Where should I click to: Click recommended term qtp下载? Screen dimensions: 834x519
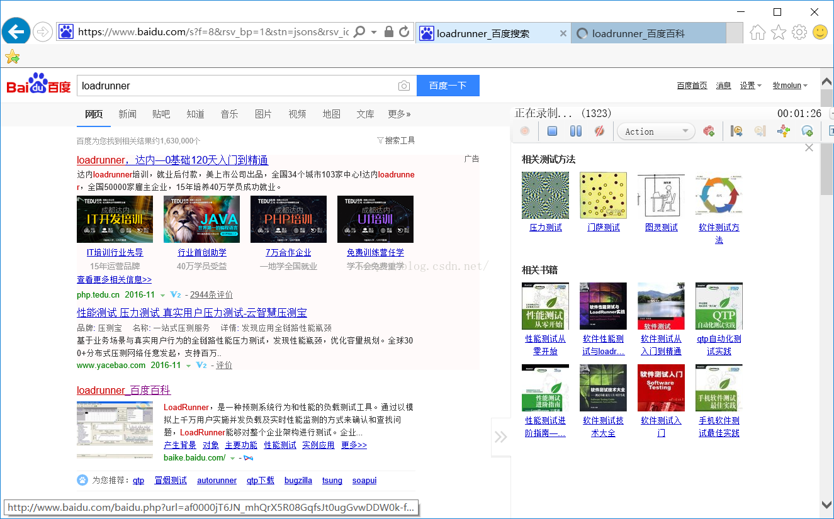(261, 480)
